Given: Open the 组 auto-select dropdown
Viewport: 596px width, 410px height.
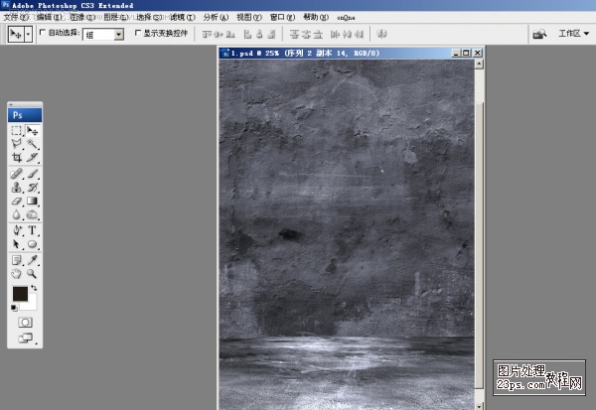Looking at the screenshot, I should [103, 35].
